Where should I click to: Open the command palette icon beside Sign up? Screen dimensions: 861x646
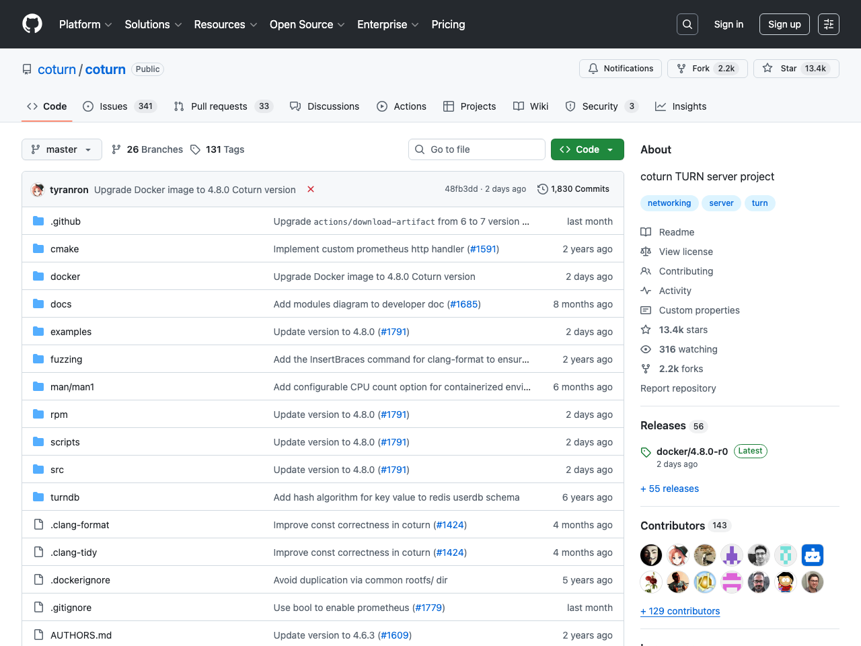(828, 24)
